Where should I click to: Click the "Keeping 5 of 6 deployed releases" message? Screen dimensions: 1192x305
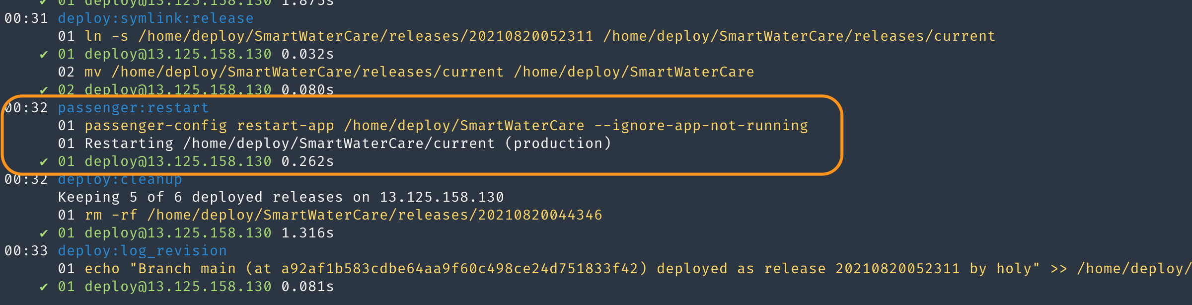(281, 197)
